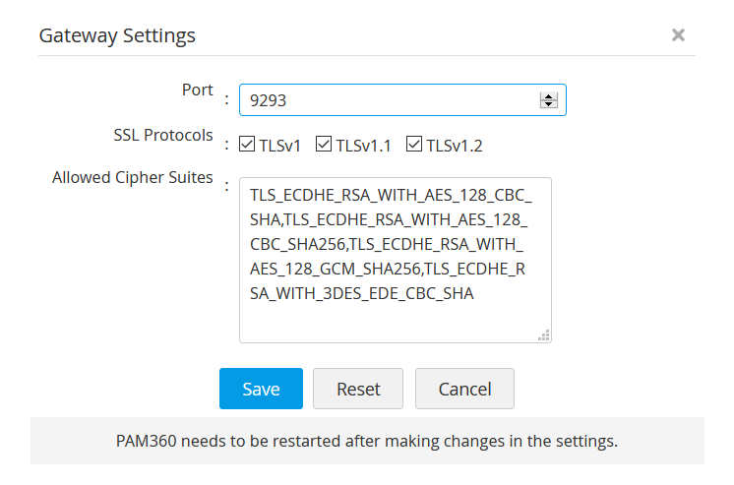Viewport: 734px width, 485px height.
Task: Click the TLSv1.1 label text
Action: tap(363, 146)
